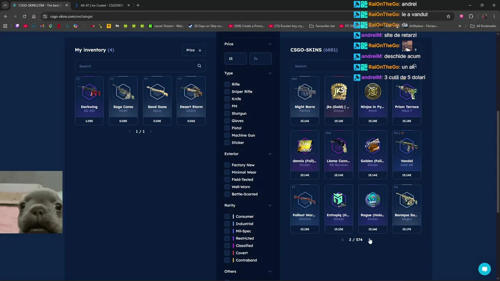Click the maximum price To field
Viewport: 500px width, 281px height.
pos(261,59)
